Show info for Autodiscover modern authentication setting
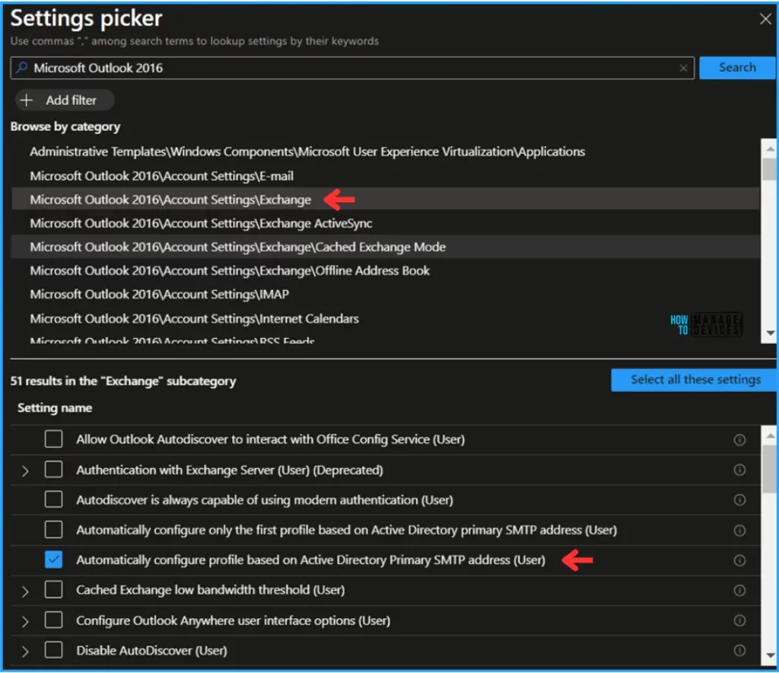 (739, 500)
